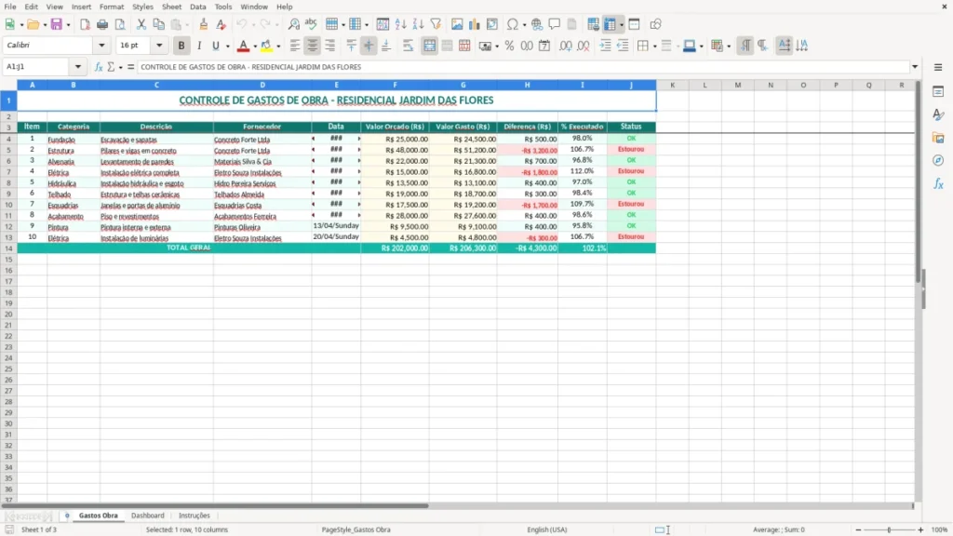Open sidebar Navigator compass icon
953x536 pixels.
coord(938,160)
